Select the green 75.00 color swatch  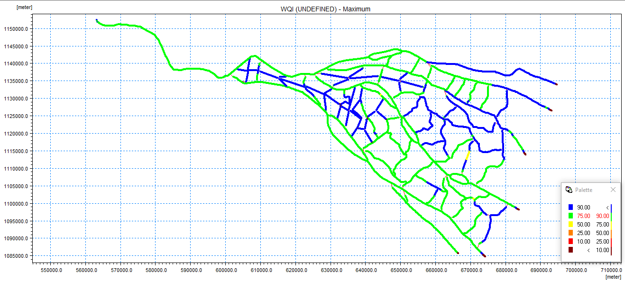(570, 216)
